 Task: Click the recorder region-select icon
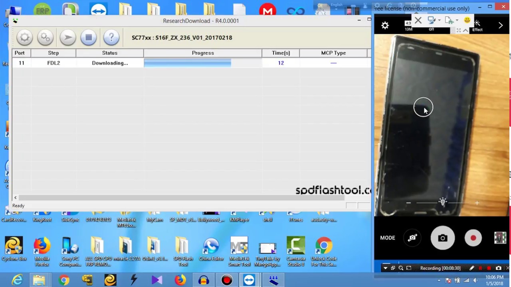pos(409,268)
